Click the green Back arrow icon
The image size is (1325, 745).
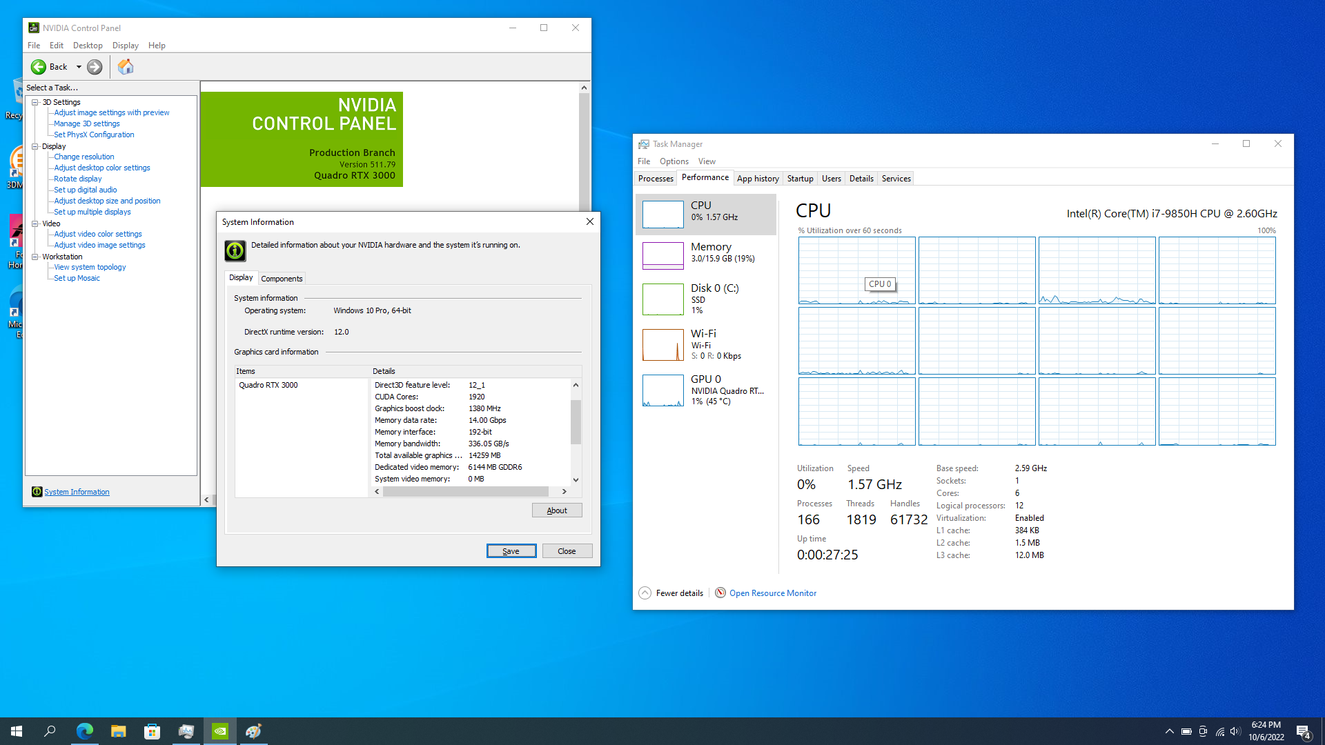pyautogui.click(x=39, y=67)
